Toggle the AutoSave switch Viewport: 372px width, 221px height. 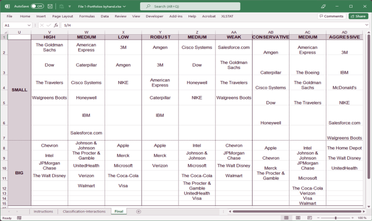[37, 7]
